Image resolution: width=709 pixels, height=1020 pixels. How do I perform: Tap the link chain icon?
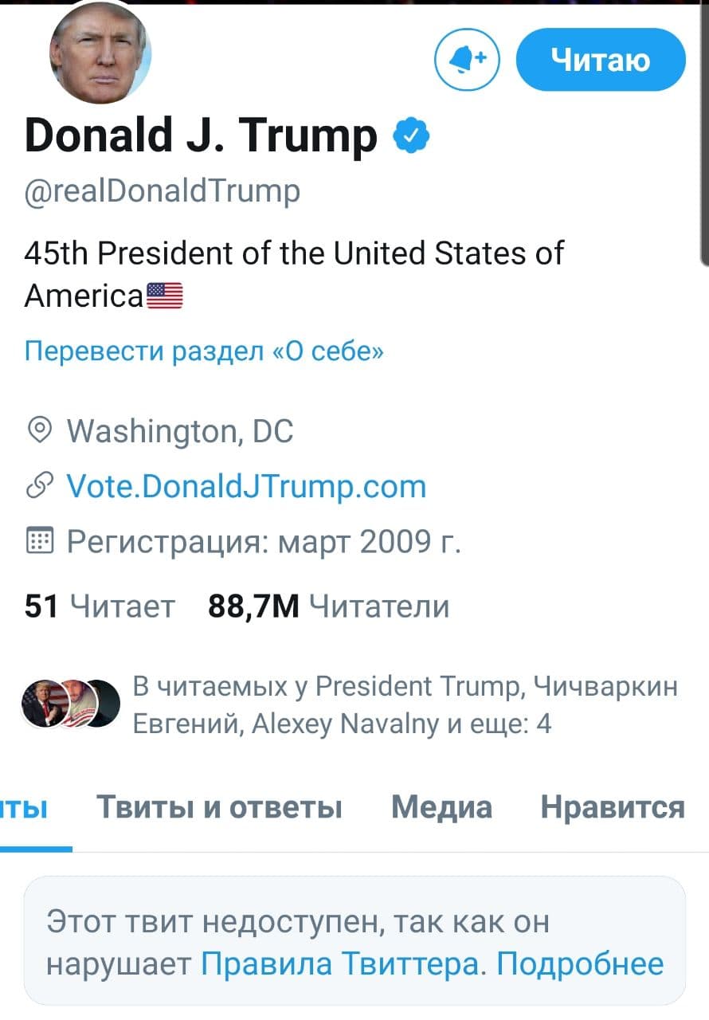tap(38, 487)
